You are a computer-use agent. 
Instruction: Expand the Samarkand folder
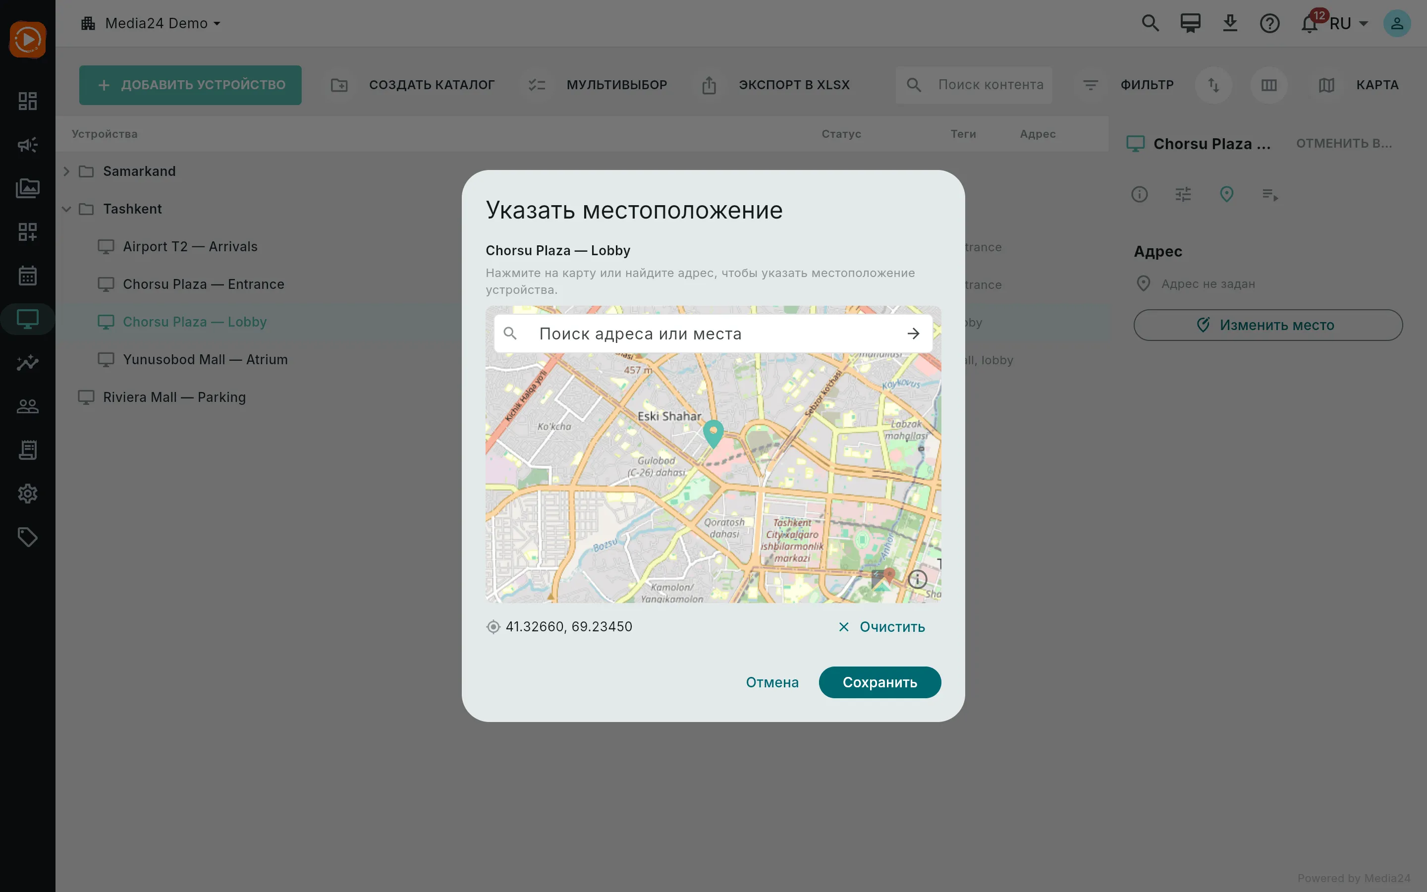coord(66,171)
